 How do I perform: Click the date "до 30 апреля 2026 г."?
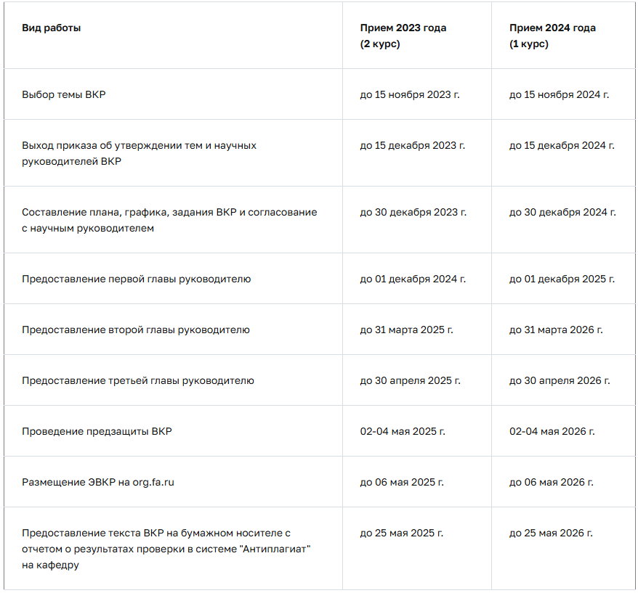(560, 380)
